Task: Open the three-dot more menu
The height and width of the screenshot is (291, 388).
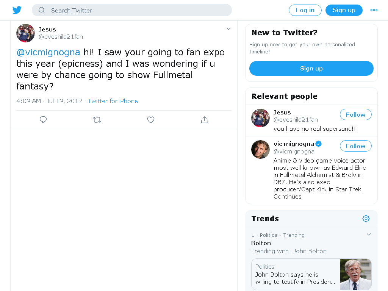Action: click(374, 10)
